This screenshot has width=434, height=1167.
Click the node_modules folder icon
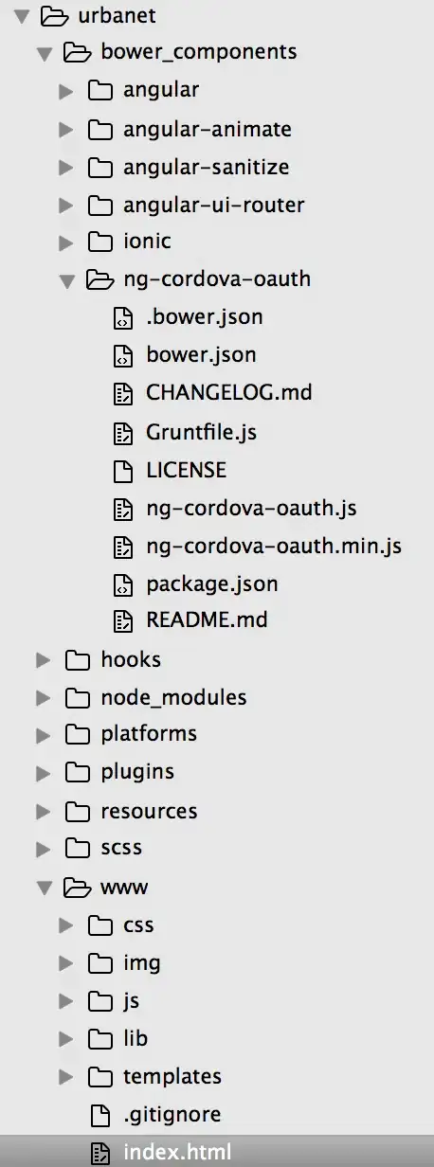coord(78,698)
